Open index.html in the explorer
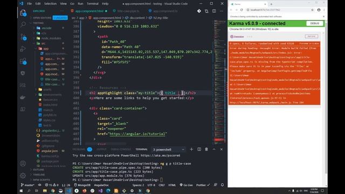Image resolution: width=345 pixels, height=194 pixels. pyautogui.click(x=50, y=105)
